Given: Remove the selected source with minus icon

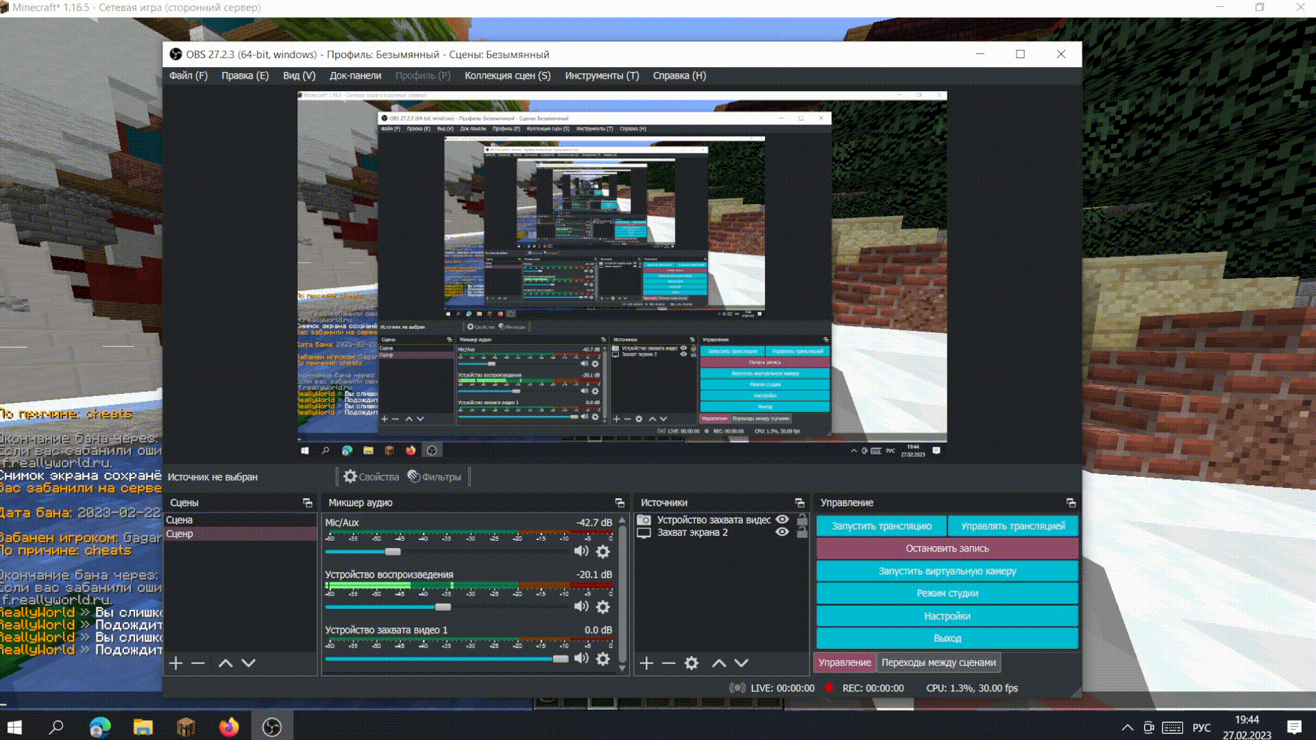Looking at the screenshot, I should pyautogui.click(x=669, y=663).
